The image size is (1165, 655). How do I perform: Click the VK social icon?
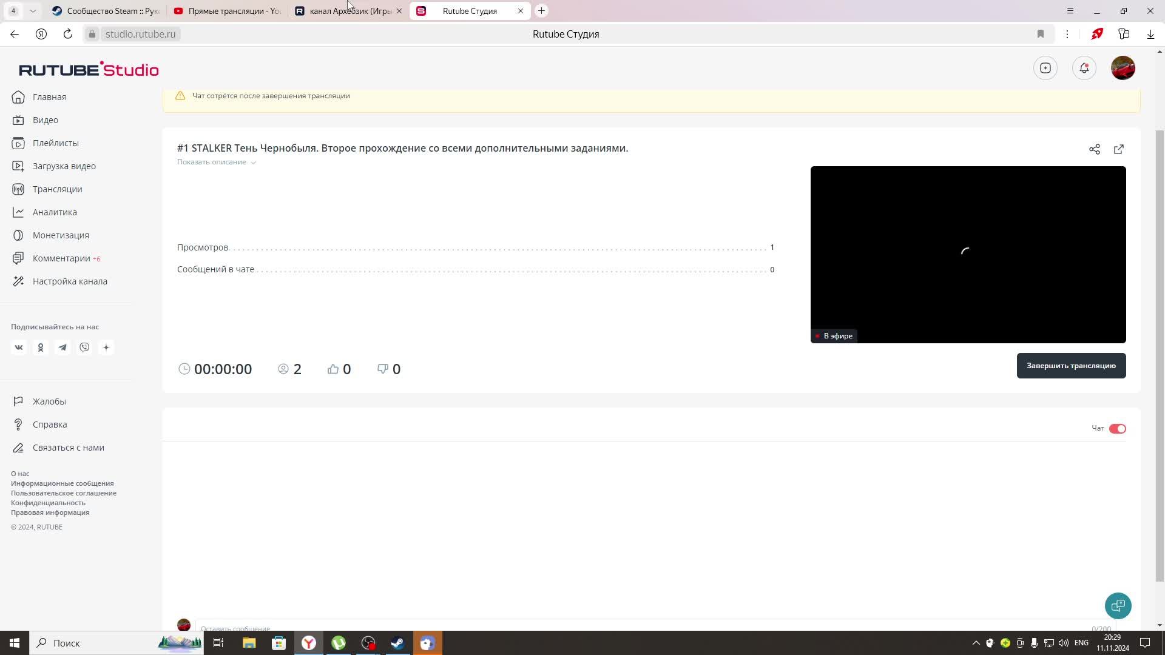(19, 348)
